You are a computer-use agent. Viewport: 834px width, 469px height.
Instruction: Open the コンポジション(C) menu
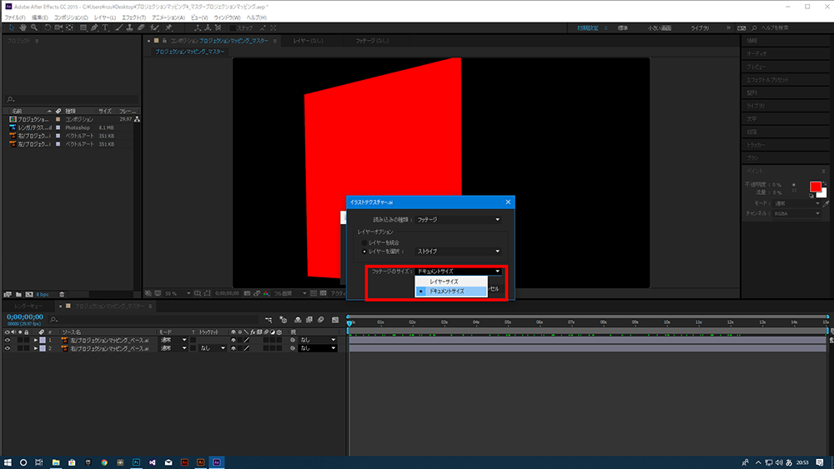[71, 17]
